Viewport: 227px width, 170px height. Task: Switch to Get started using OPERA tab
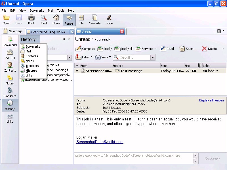click(x=48, y=32)
